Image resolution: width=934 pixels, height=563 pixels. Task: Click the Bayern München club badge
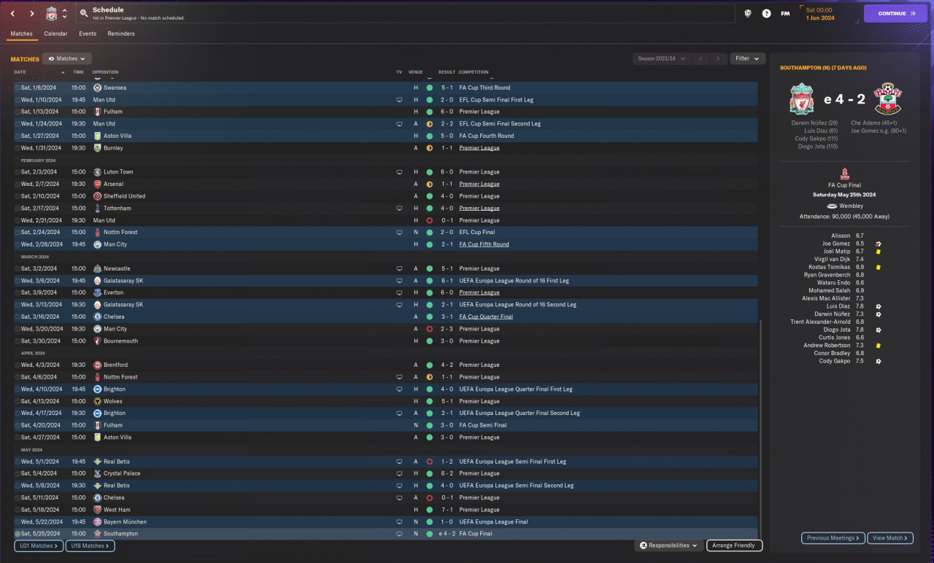pyautogui.click(x=97, y=522)
